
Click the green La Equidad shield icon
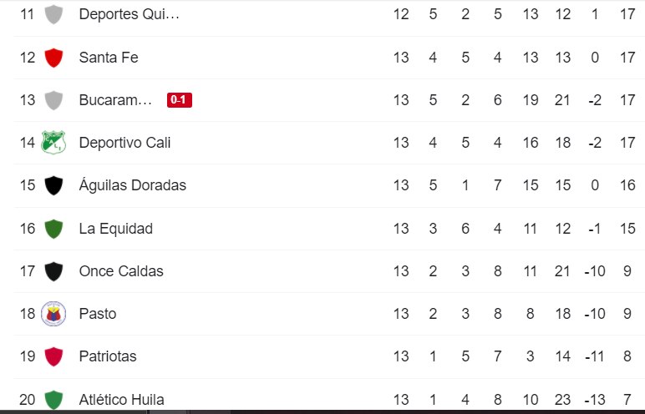[x=53, y=229]
